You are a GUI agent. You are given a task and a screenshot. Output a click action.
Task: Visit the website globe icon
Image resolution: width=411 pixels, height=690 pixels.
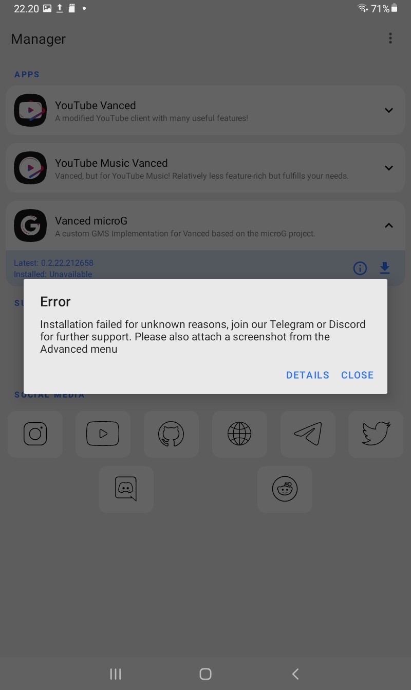[239, 434]
